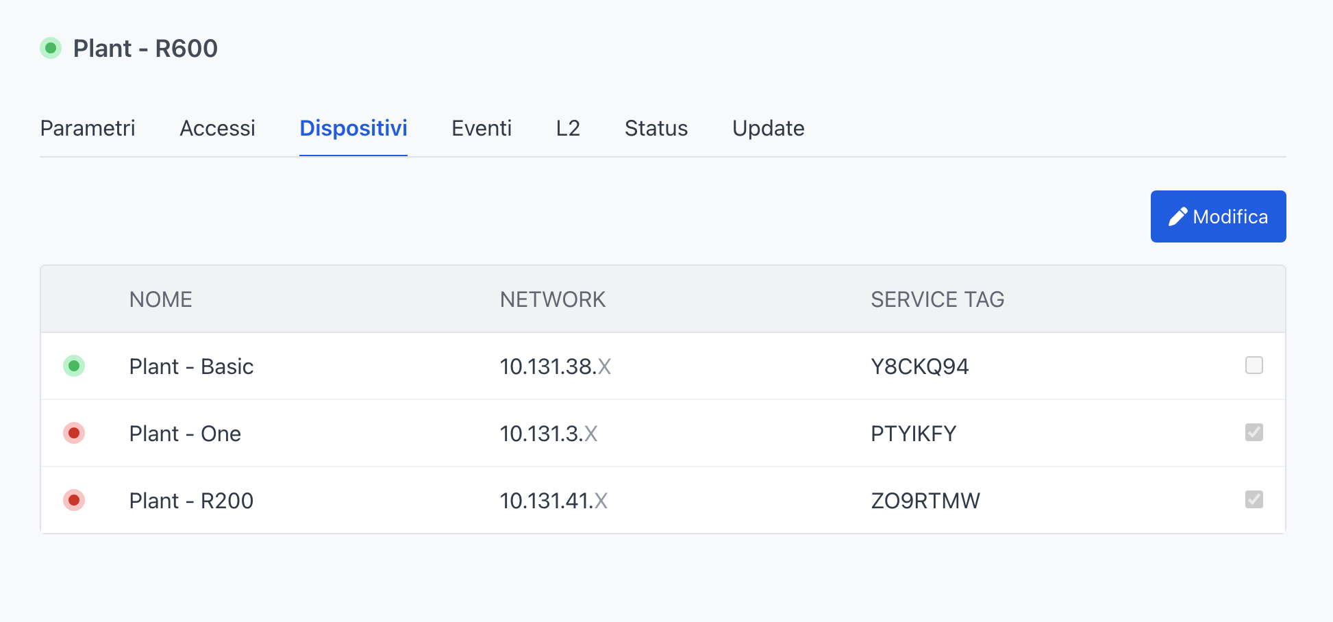Open the L2 tab
Image resolution: width=1333 pixels, height=622 pixels.
tap(568, 128)
